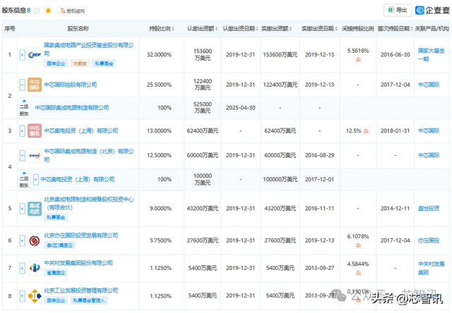Click indirect holding icon under 6.1078%

(358, 245)
